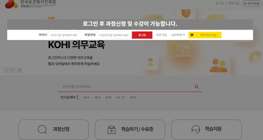Click the 검색어를 입력하세요 search field
Image resolution: width=263 pixels, height=140 pixels.
[x=127, y=86]
